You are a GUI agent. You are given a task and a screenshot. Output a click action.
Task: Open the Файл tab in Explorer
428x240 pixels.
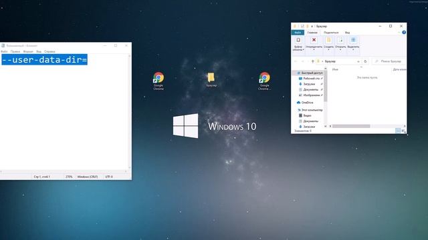[x=298, y=33]
